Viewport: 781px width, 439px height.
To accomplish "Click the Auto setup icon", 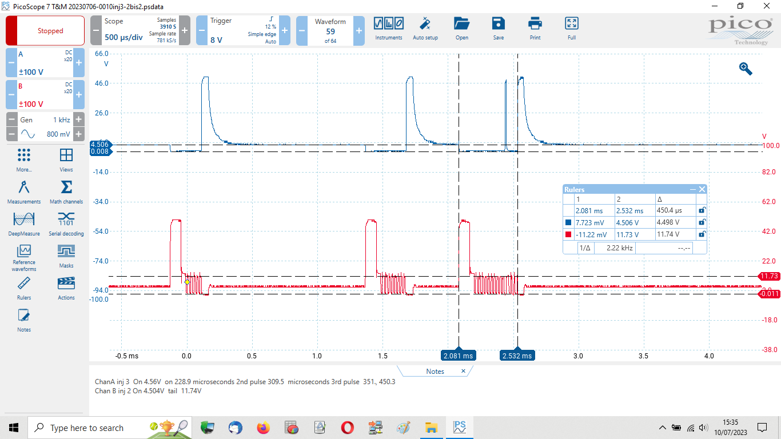I will [425, 29].
